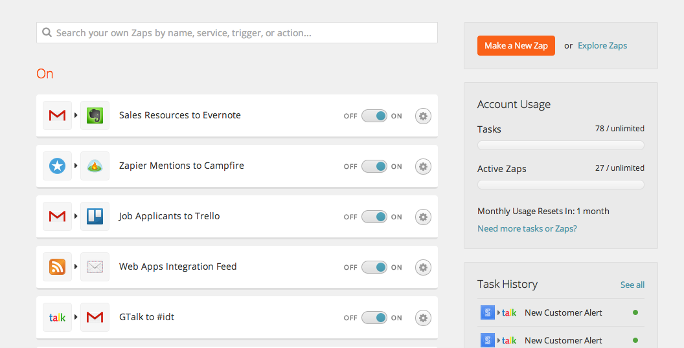Viewport: 684px width, 348px height.
Task: Open See all in Task History
Action: click(632, 285)
